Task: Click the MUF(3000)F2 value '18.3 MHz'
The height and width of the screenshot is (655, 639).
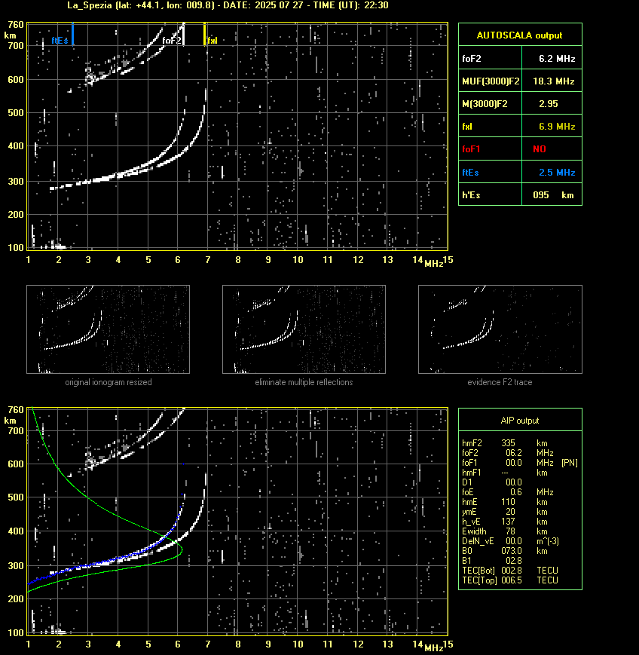Action: [x=553, y=81]
